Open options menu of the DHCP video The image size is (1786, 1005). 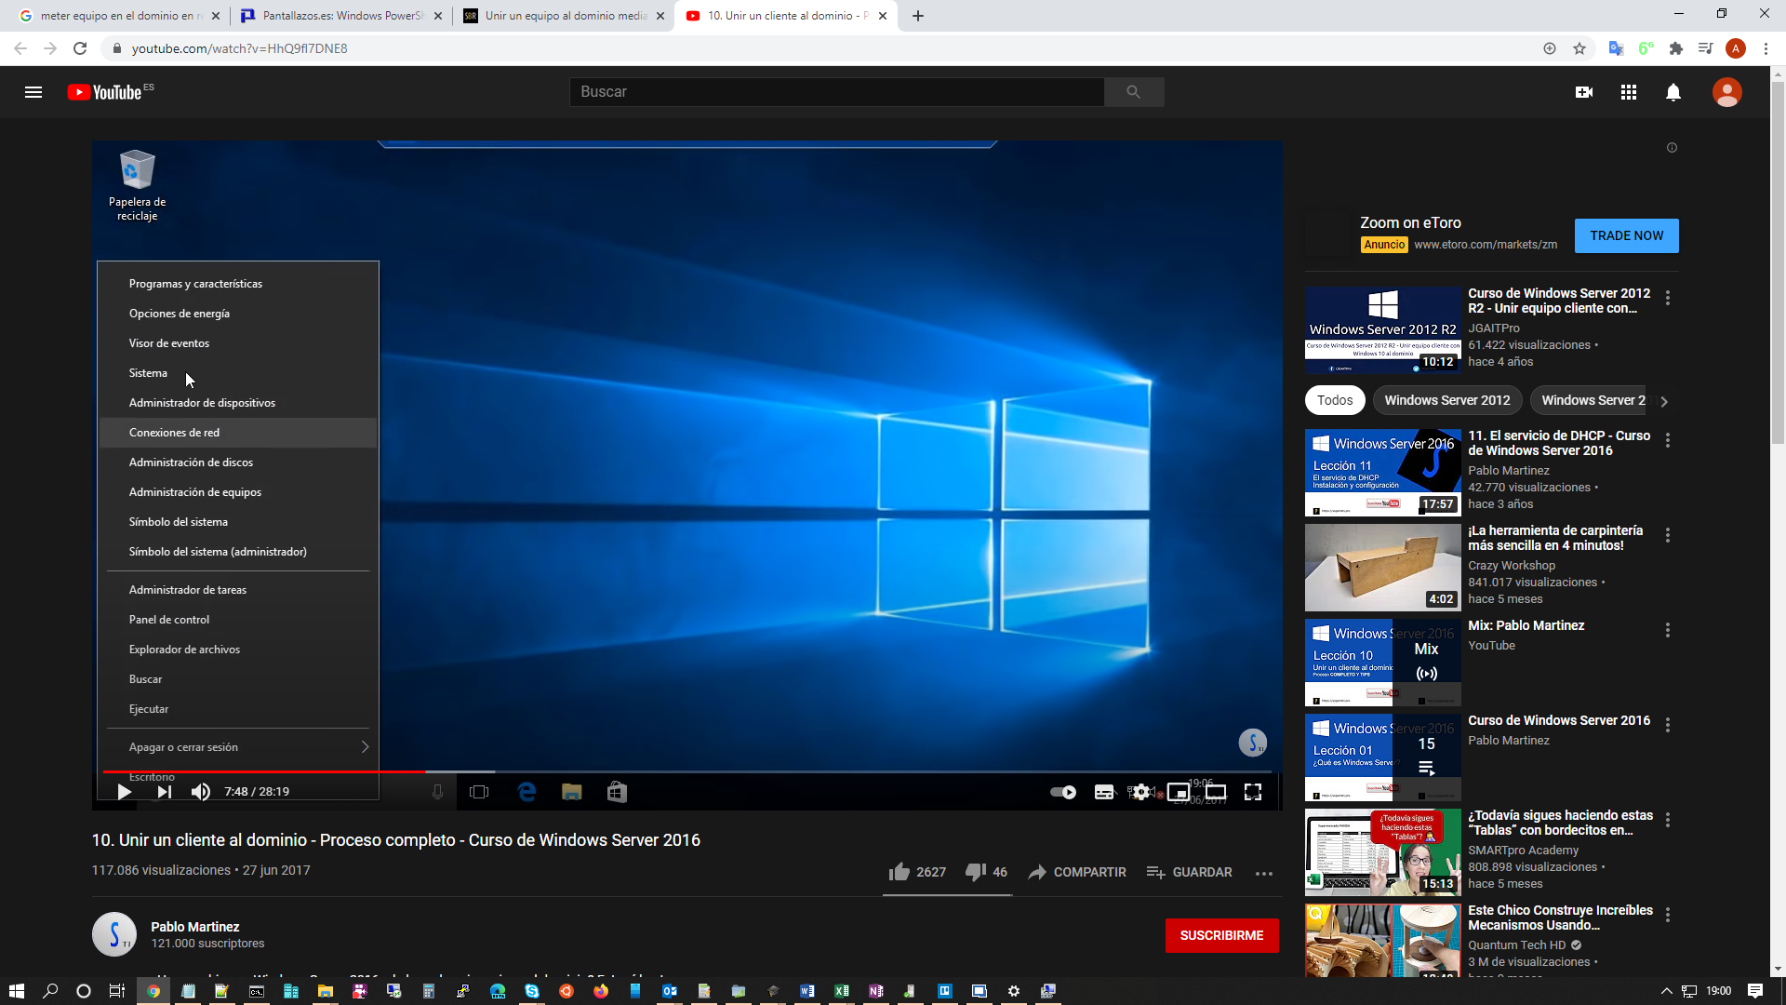[x=1667, y=439]
